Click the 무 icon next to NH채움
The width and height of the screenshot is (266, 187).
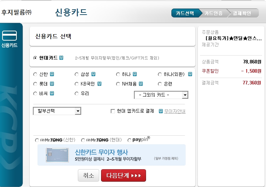click(141, 84)
